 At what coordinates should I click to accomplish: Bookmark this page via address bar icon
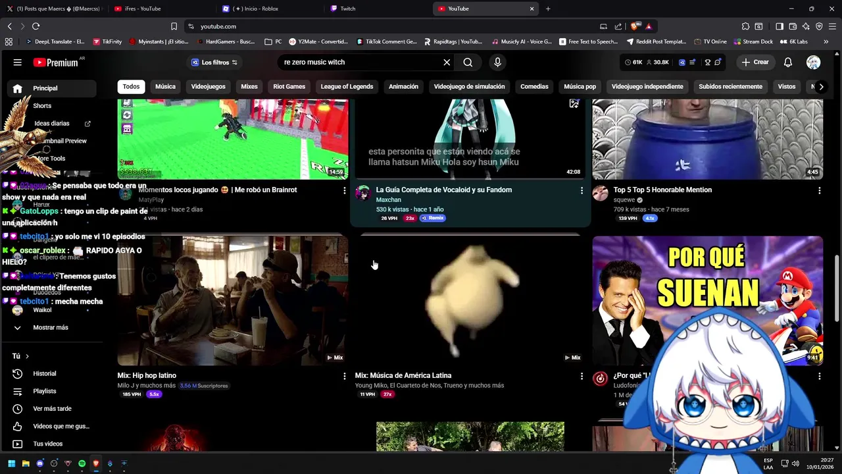pos(174,26)
